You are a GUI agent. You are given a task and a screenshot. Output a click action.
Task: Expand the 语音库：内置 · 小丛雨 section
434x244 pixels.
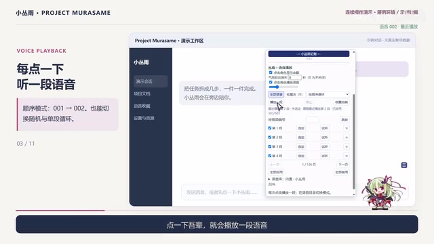(287, 179)
